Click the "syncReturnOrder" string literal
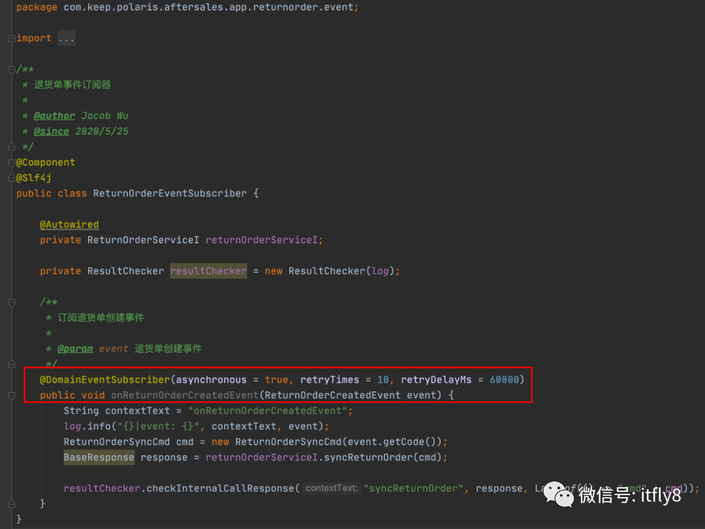The image size is (705, 529). (413, 489)
